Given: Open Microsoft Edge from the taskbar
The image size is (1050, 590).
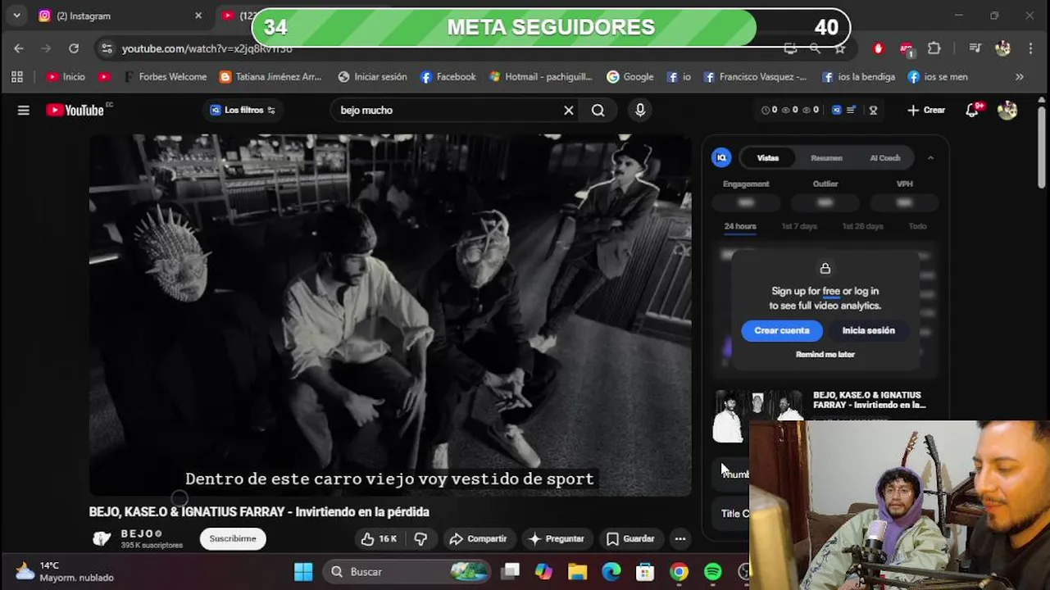Looking at the screenshot, I should point(611,571).
